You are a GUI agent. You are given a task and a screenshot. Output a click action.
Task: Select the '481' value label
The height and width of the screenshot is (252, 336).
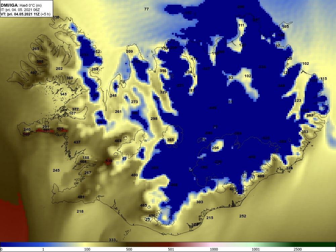click(x=81, y=197)
